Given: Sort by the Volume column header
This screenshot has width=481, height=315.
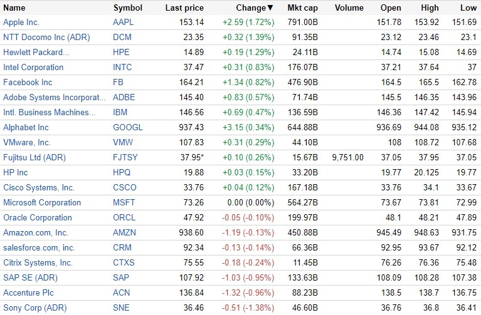Looking at the screenshot, I should pyautogui.click(x=349, y=8).
